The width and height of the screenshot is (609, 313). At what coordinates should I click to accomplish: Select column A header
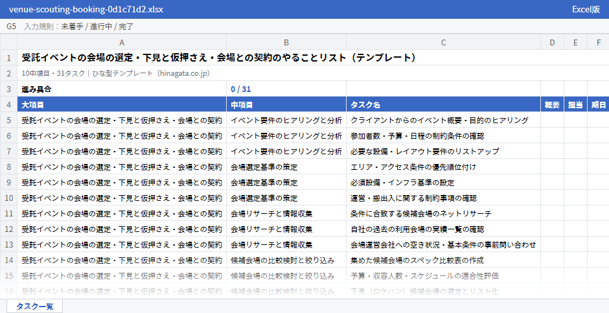tap(122, 42)
